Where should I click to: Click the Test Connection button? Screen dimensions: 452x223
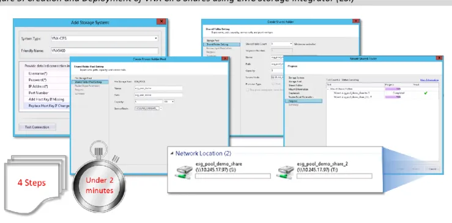click(37, 127)
